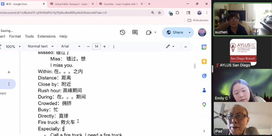Open the comments panel icon

pyautogui.click(x=135, y=32)
